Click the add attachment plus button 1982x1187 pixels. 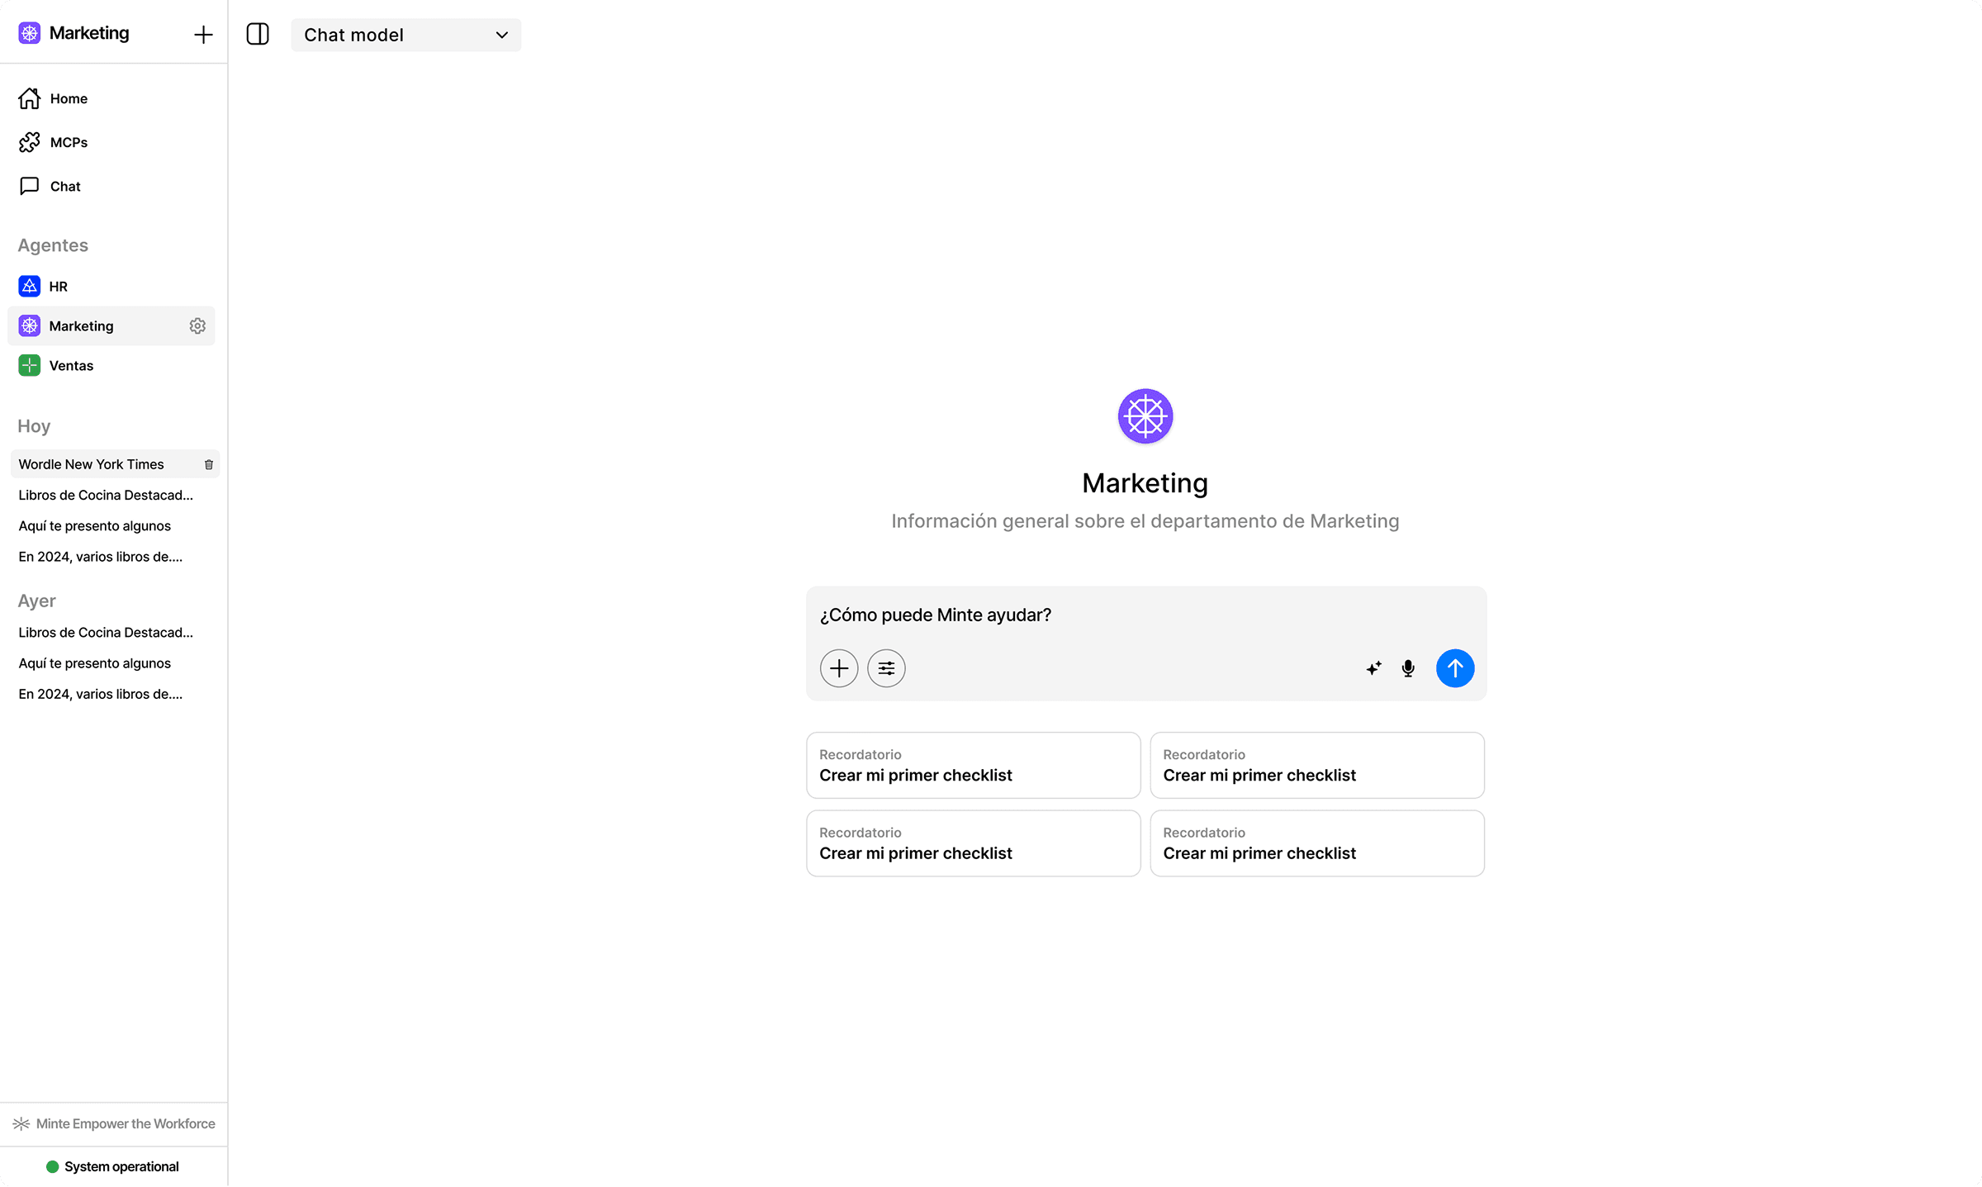coord(838,667)
